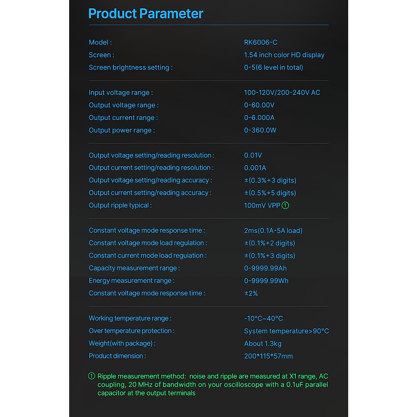Click the Input voltage range label
The image size is (417, 417).
tap(121, 92)
